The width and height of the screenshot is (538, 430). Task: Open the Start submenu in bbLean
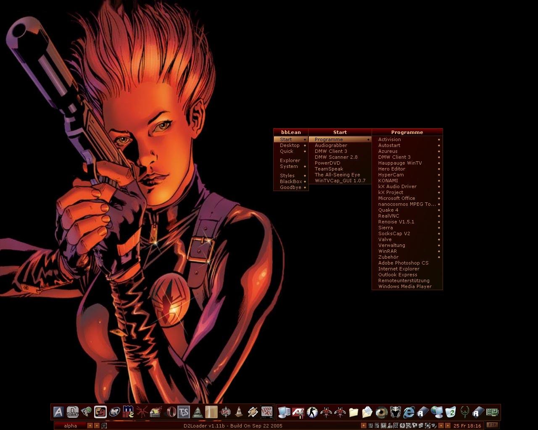click(290, 139)
